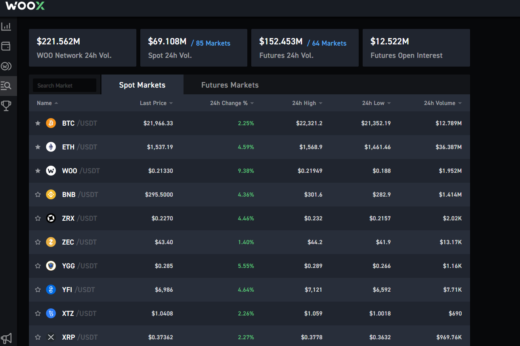Click YGG 24h change 5.55%
Image resolution: width=520 pixels, height=346 pixels.
[x=246, y=266]
